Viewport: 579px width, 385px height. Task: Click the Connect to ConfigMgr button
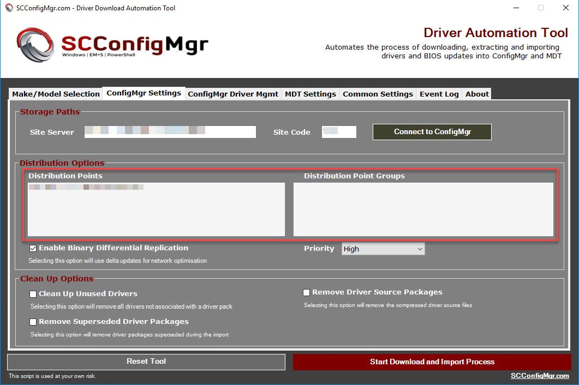pos(432,132)
